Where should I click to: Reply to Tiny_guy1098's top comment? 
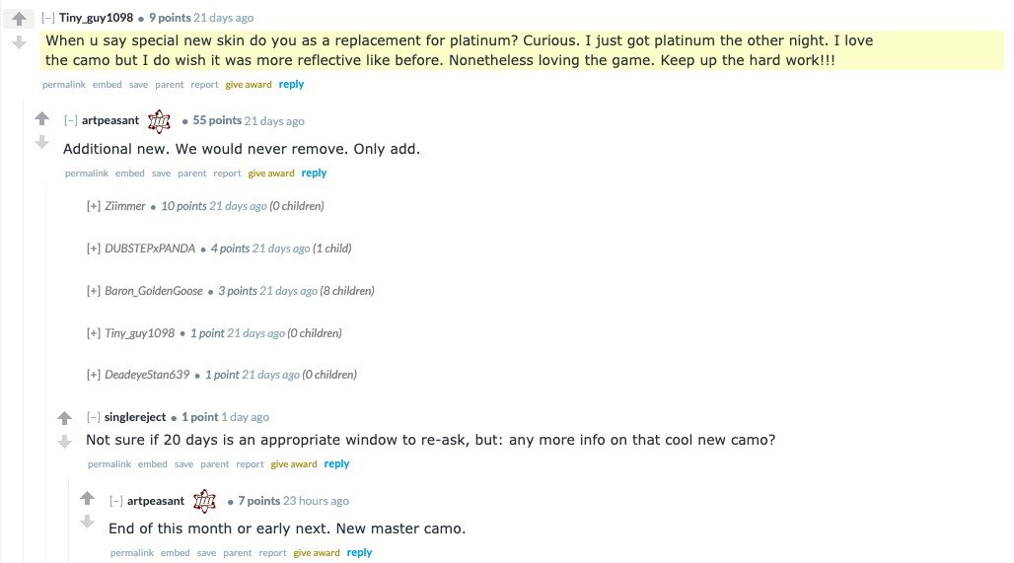tap(291, 85)
